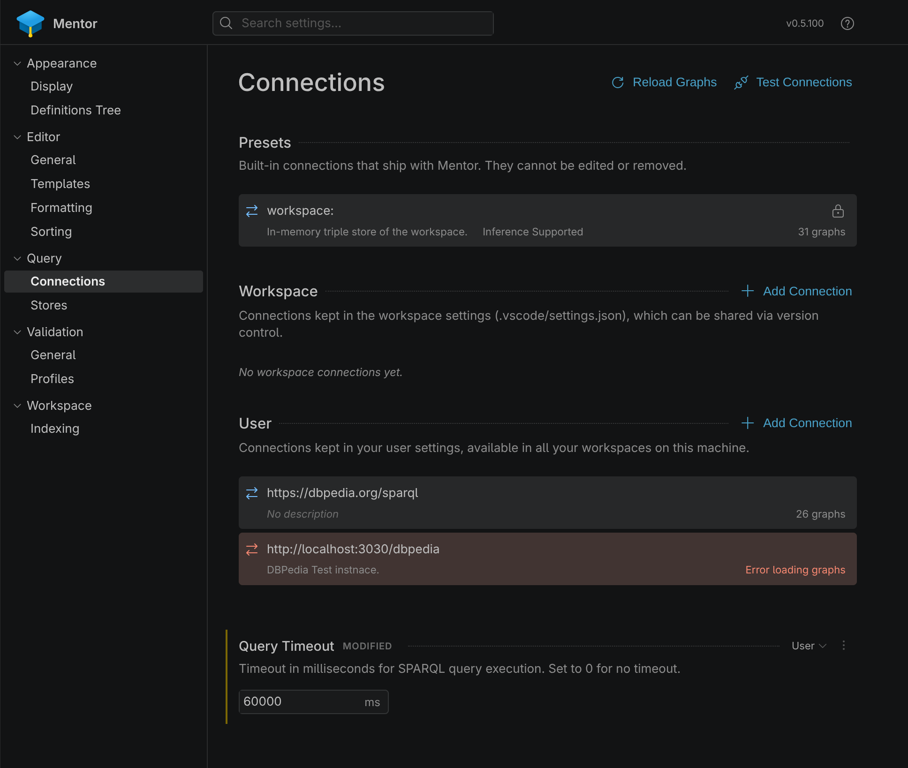Collapse the Validation section
This screenshot has height=768, width=908.
(x=17, y=332)
